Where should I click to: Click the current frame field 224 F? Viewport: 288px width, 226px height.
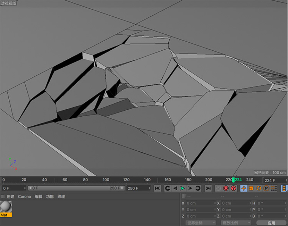[275, 181]
